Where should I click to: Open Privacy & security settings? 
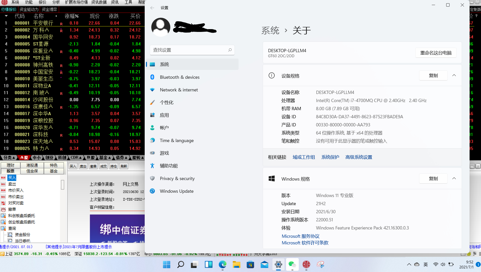click(x=177, y=178)
